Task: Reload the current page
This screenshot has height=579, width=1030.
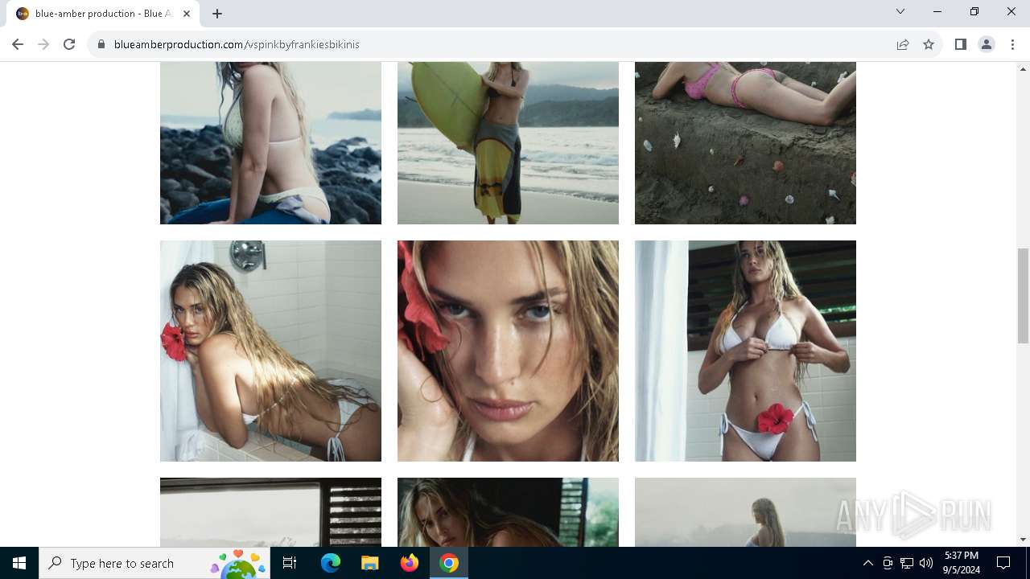Action: (69, 44)
